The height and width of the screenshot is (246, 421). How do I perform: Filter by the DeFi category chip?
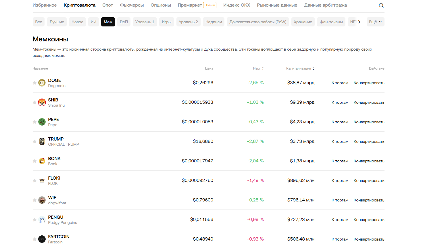(124, 22)
